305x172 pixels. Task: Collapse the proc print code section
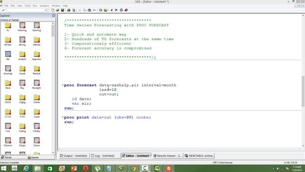coord(62,117)
